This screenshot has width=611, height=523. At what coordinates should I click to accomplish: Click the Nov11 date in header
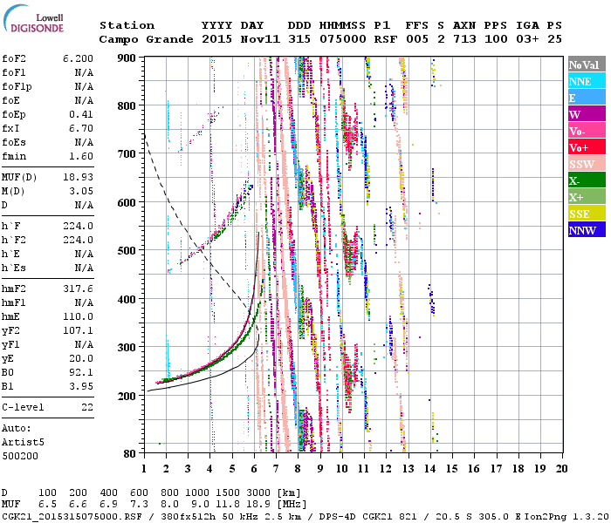click(260, 39)
